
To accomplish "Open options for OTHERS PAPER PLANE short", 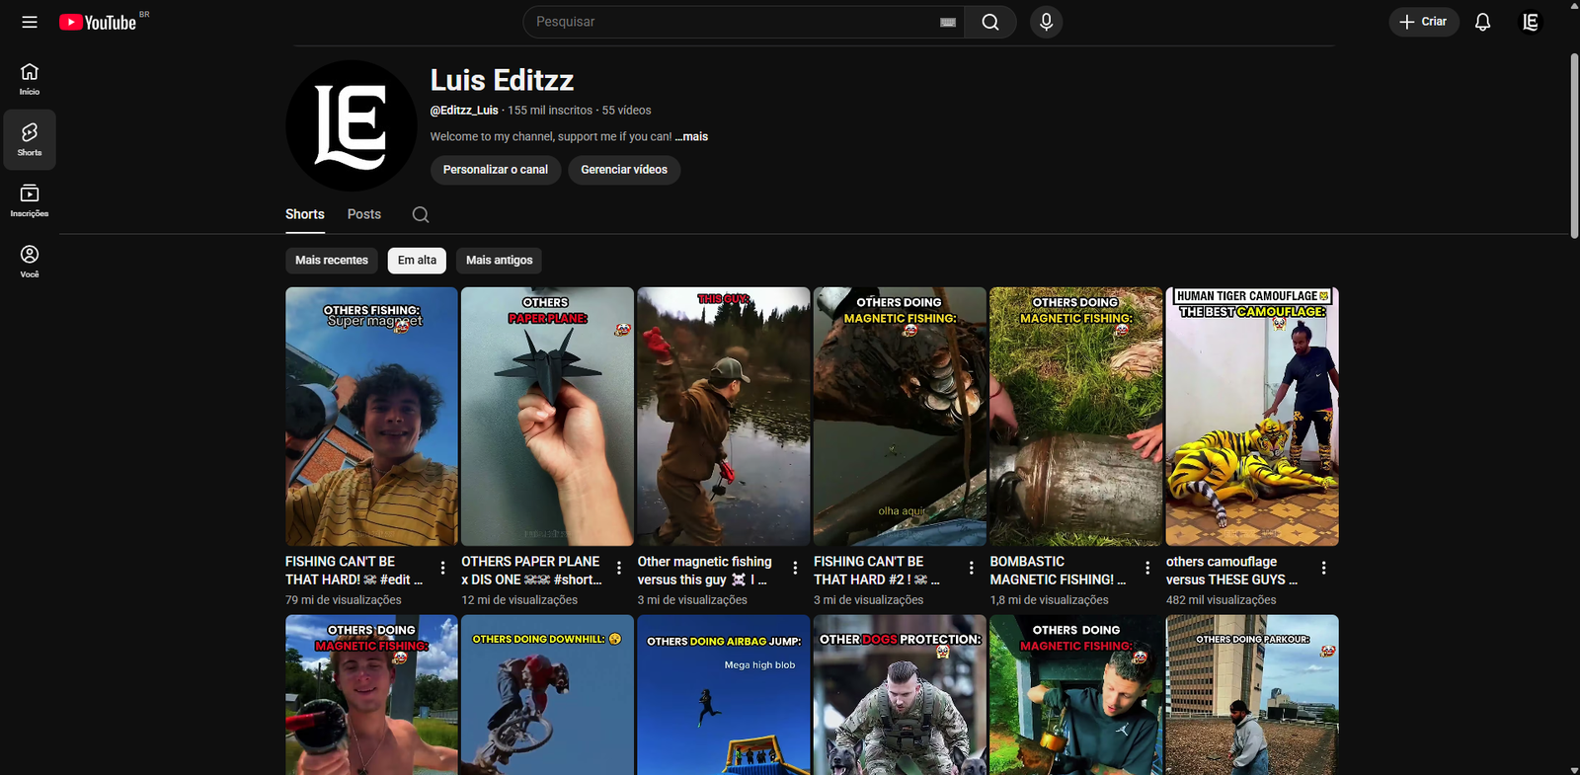I will coord(619,568).
